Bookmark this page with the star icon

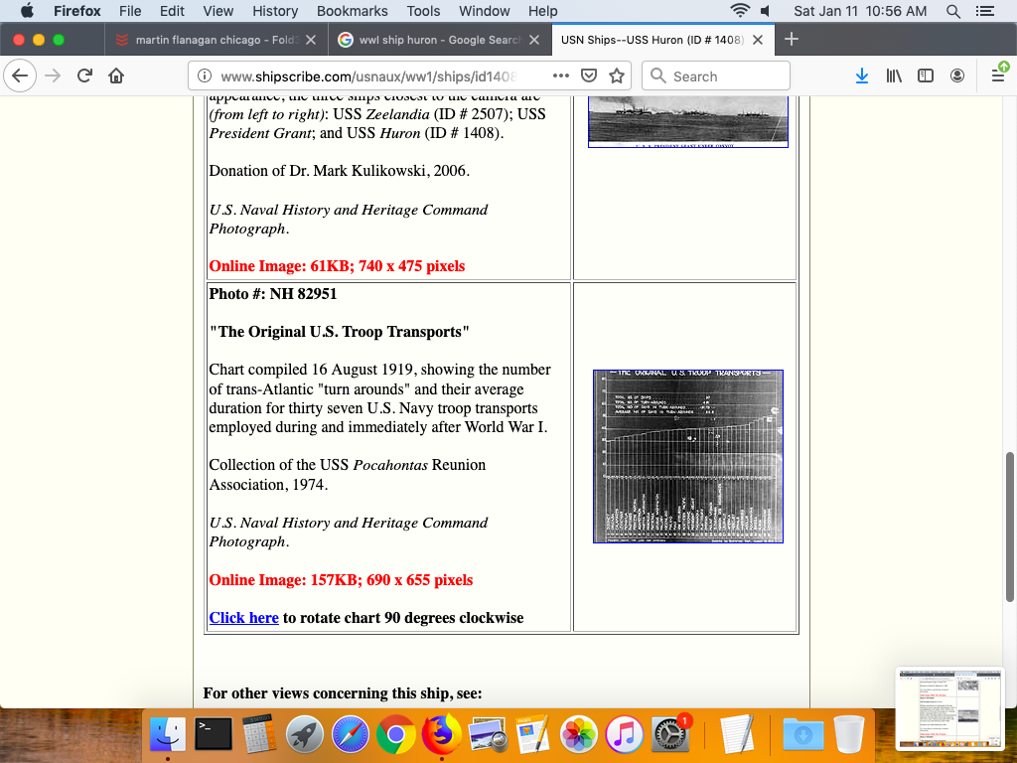(x=617, y=76)
